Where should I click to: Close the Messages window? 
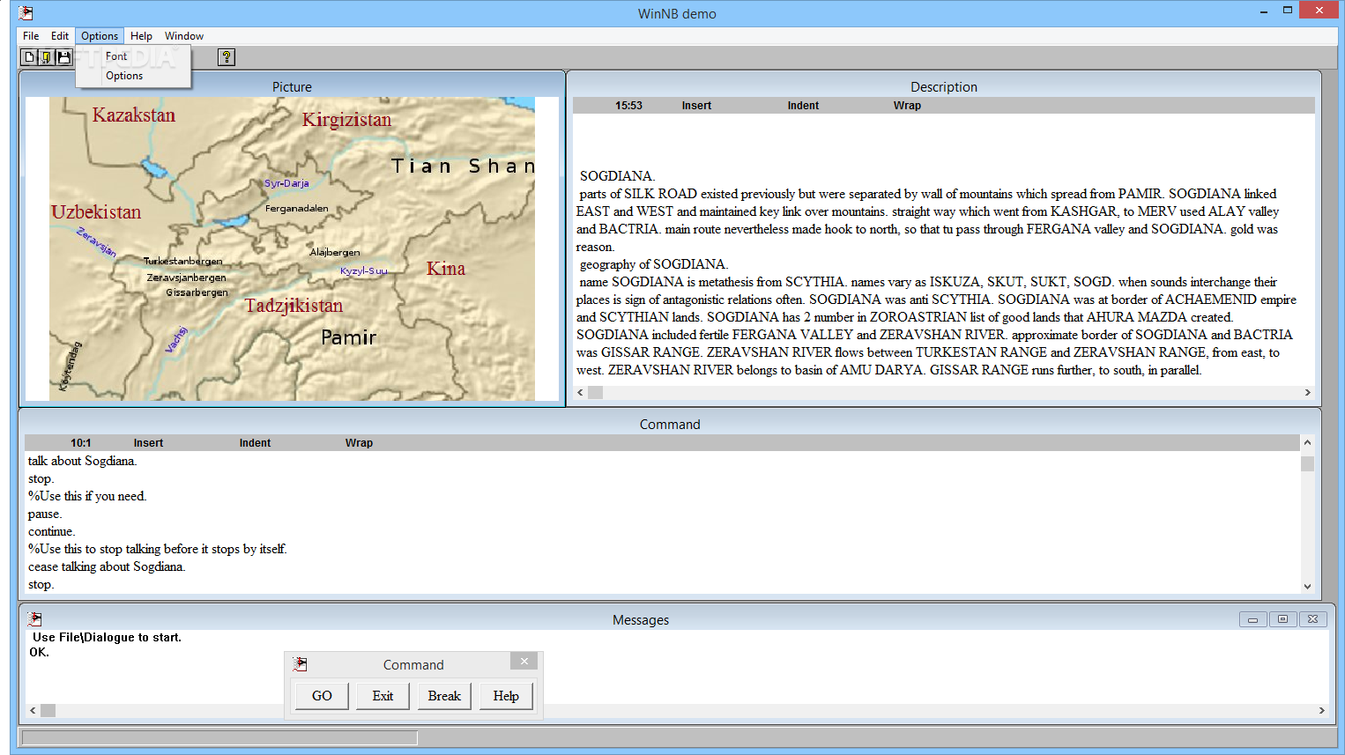(x=1312, y=619)
